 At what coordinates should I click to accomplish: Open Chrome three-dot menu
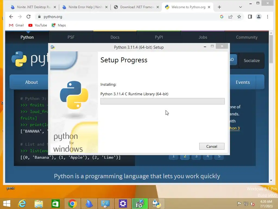coord(267,17)
